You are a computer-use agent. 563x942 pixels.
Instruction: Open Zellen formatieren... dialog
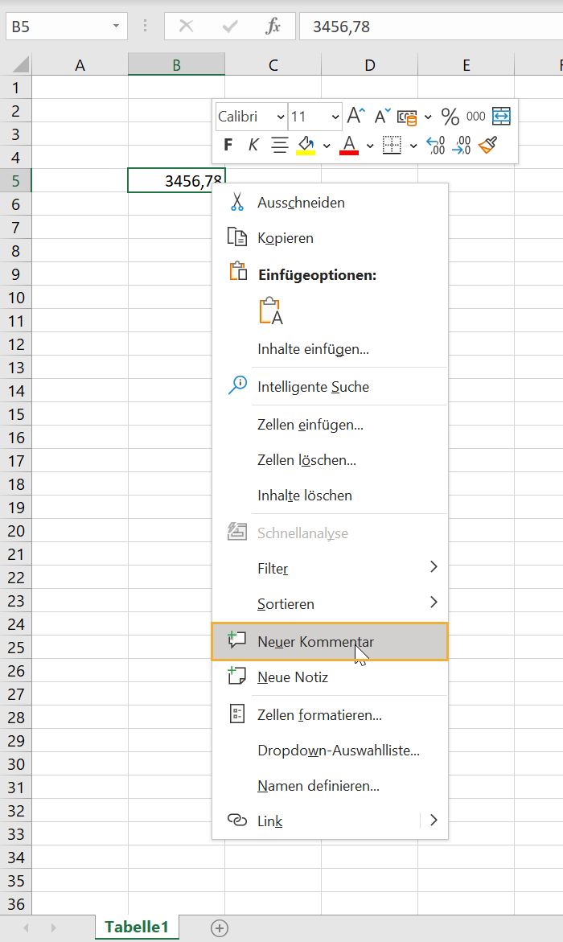[330, 715]
